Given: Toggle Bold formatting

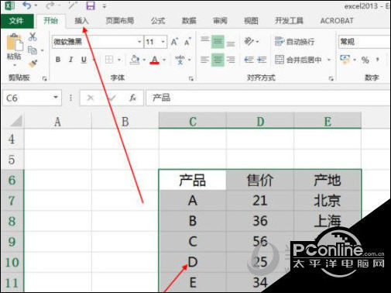Looking at the screenshot, I should (58, 60).
